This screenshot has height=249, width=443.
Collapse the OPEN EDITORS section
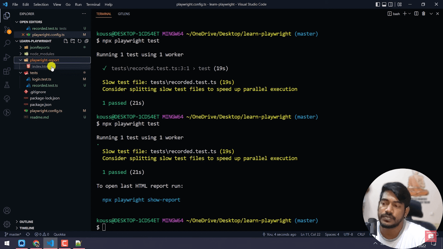point(17,22)
